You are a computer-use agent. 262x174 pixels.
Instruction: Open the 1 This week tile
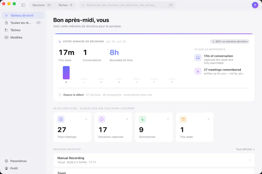pos(195,127)
